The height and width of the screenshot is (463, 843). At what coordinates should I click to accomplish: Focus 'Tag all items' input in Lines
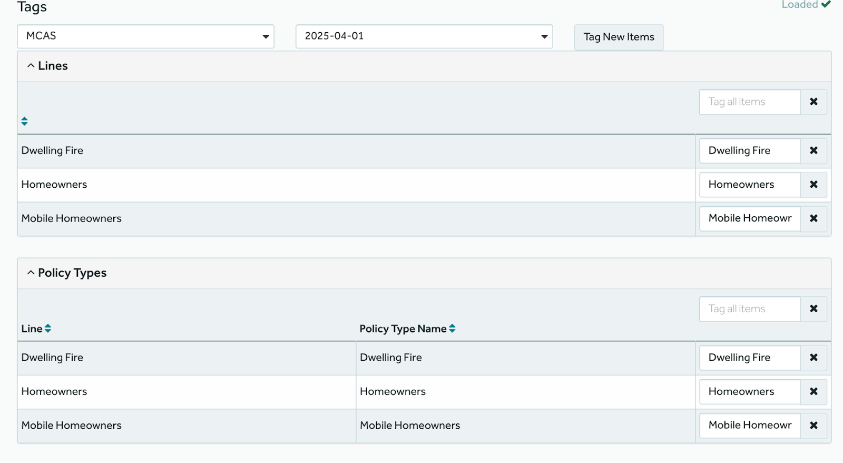tap(749, 102)
